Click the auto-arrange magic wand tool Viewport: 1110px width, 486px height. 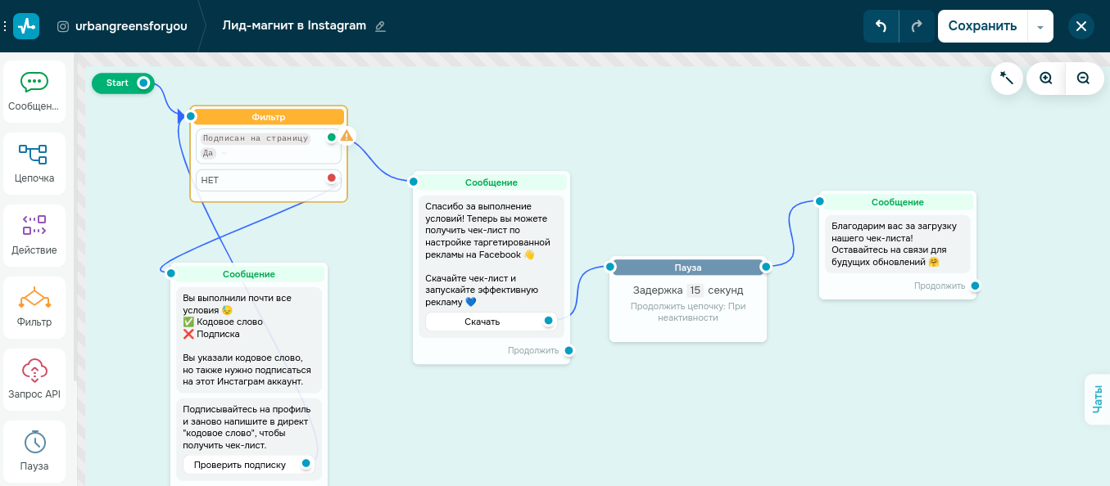(x=1007, y=79)
